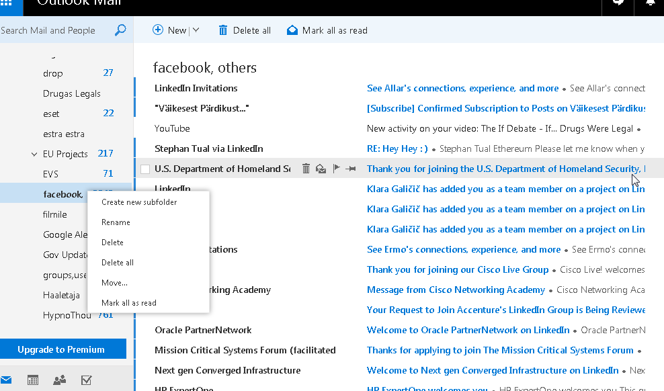The width and height of the screenshot is (664, 391).
Task: Click the Delete all toolbar button label
Action: pyautogui.click(x=252, y=30)
